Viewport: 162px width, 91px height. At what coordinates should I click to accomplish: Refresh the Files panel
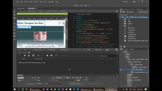coord(121,47)
